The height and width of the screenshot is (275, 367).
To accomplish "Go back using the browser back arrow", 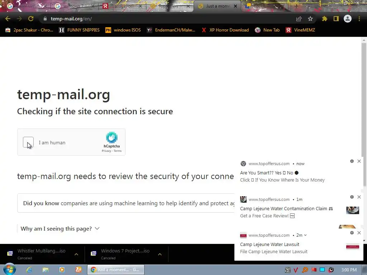I will click(x=8, y=19).
